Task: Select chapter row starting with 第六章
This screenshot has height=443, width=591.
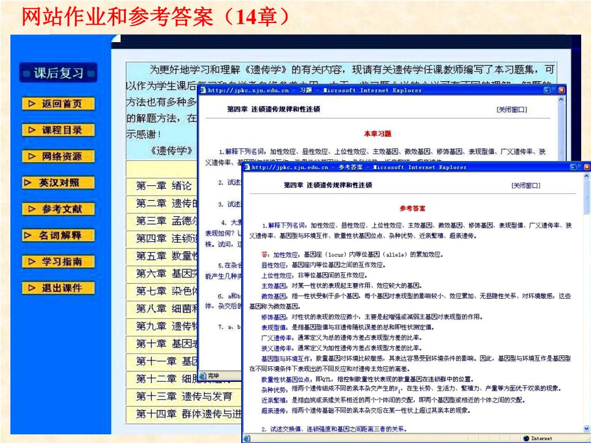Action: point(162,273)
